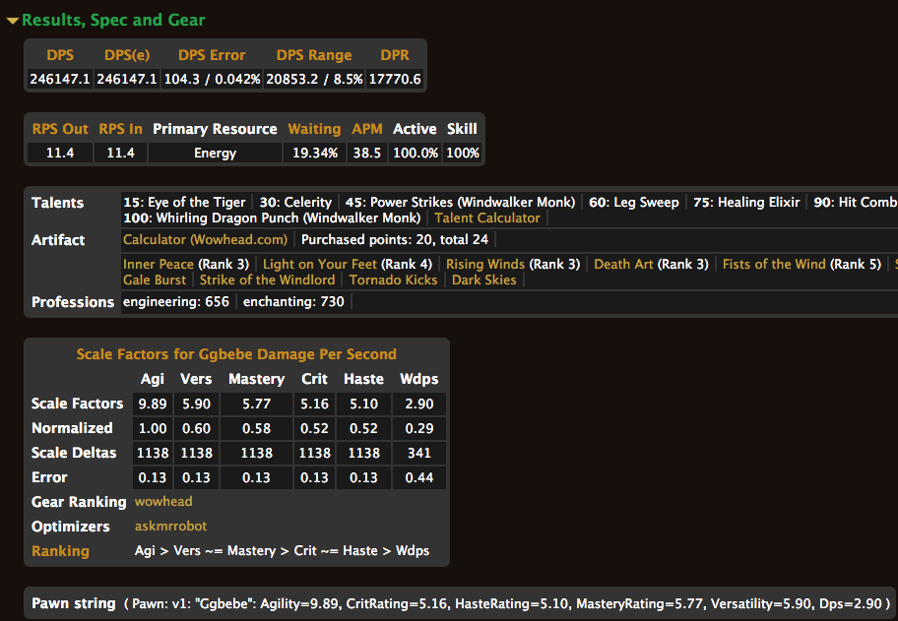Image resolution: width=898 pixels, height=621 pixels.
Task: Click the Dark Skies trait link
Action: point(483,280)
